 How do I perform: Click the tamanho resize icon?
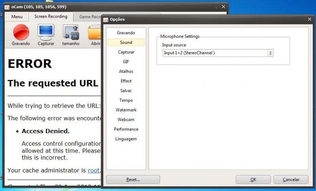click(71, 32)
